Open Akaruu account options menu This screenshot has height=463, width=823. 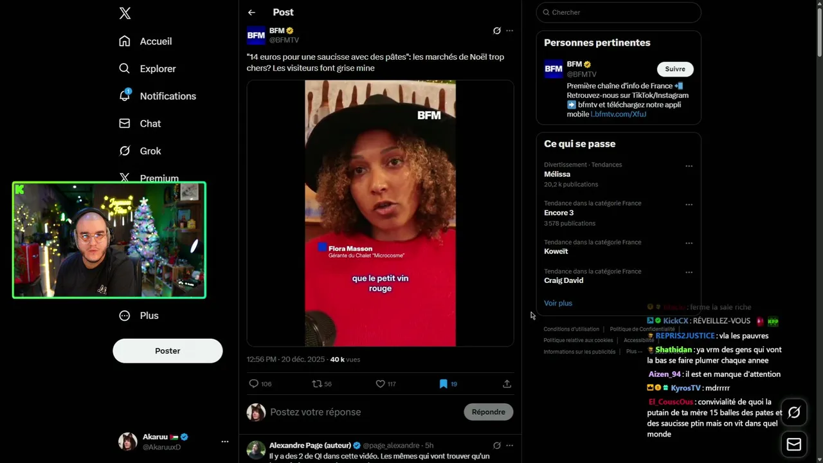[x=225, y=442]
